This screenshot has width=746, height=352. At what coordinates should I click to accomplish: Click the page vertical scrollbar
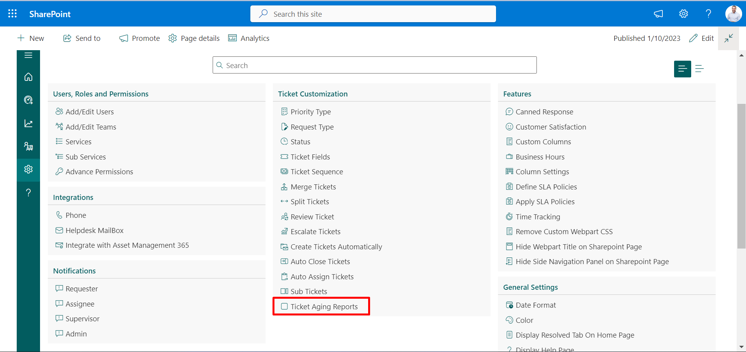[x=741, y=176]
